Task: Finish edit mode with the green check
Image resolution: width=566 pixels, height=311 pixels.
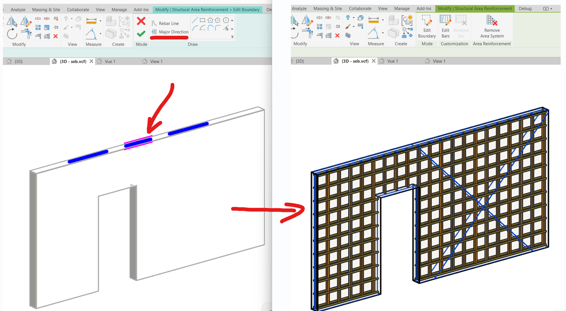Action: [x=141, y=33]
